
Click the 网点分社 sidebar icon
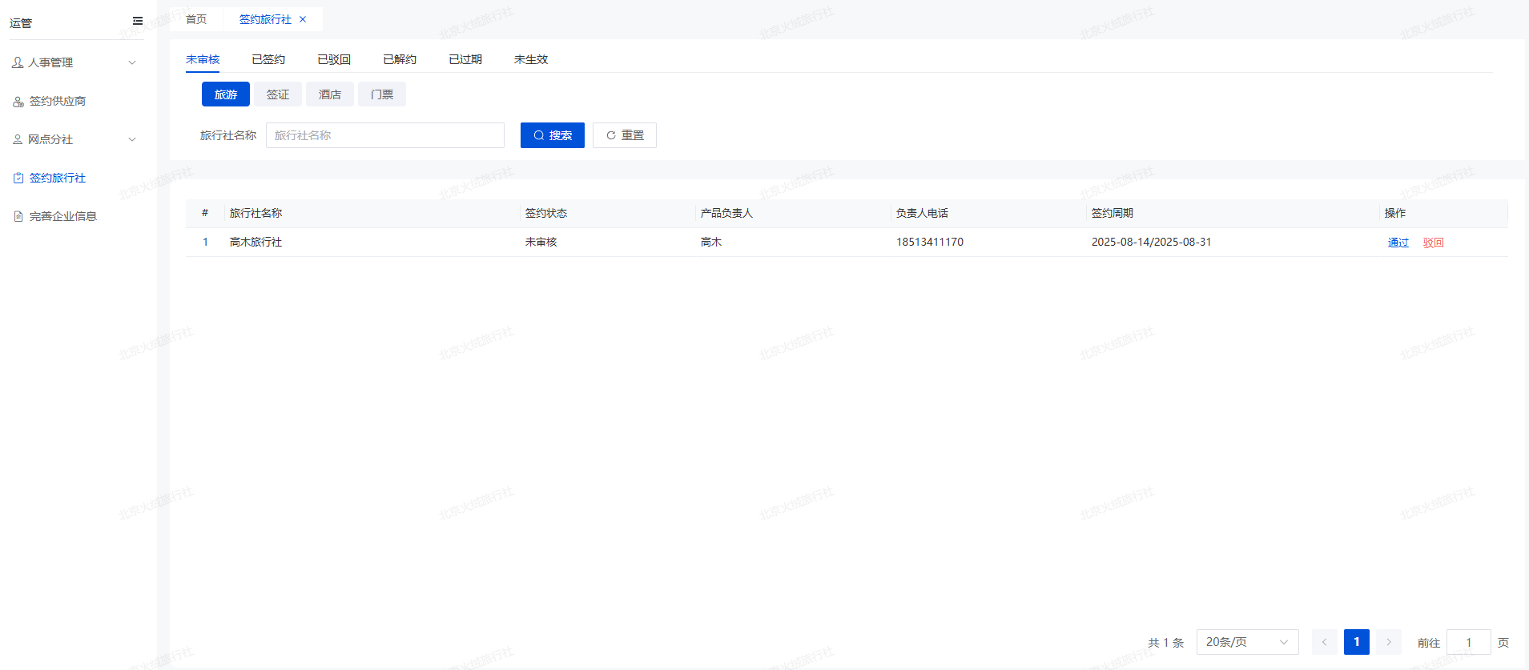[x=18, y=139]
